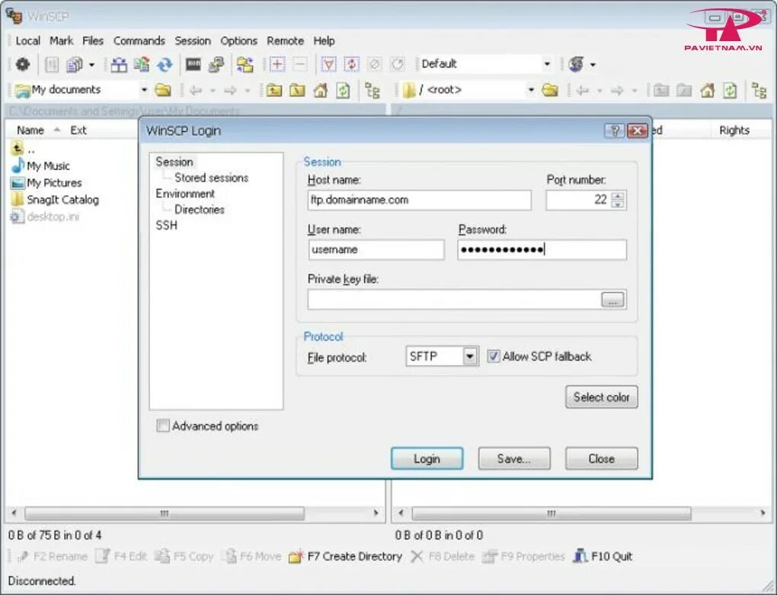Open local back-history dropdown arrow

point(213,91)
